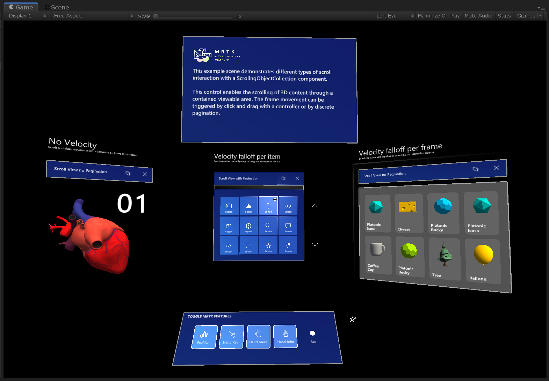Click the Scale slider handle
This screenshot has width=549, height=381.
(156, 16)
